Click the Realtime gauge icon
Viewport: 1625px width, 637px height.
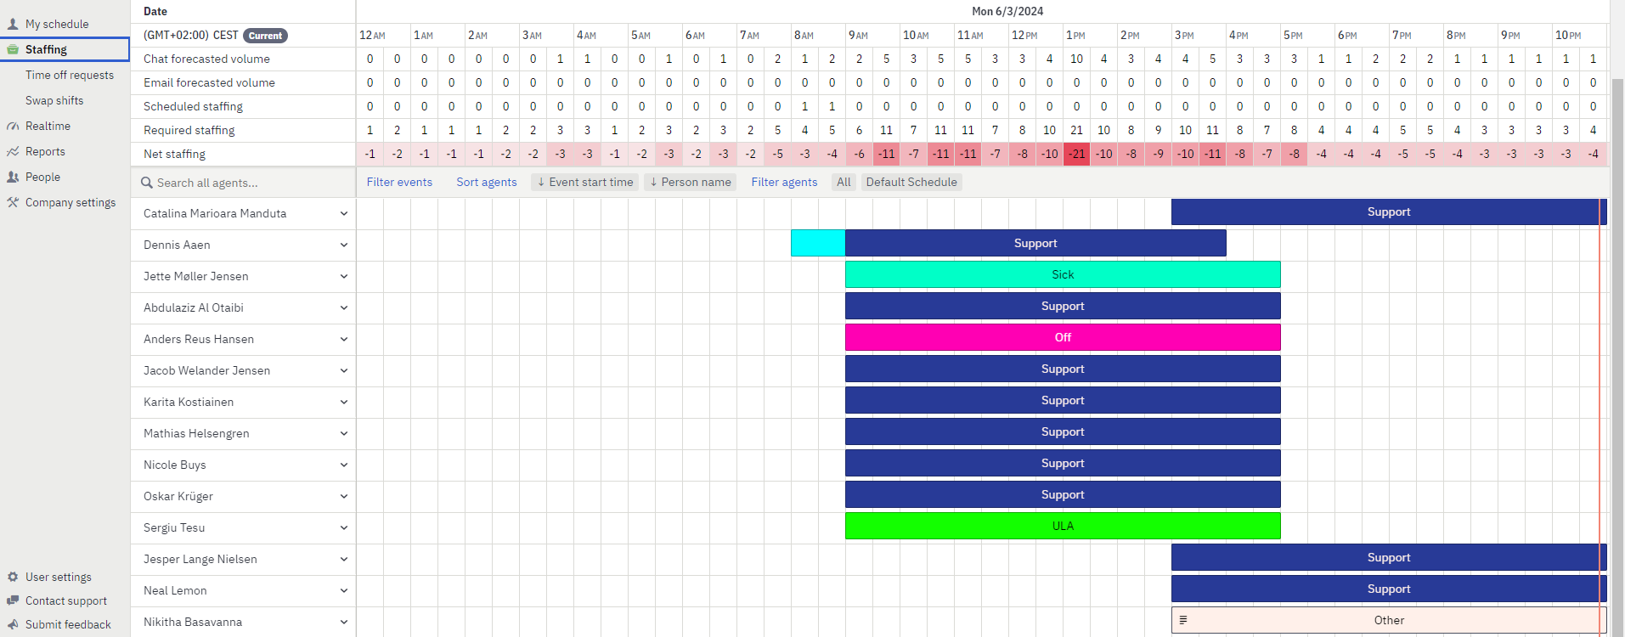tap(13, 127)
